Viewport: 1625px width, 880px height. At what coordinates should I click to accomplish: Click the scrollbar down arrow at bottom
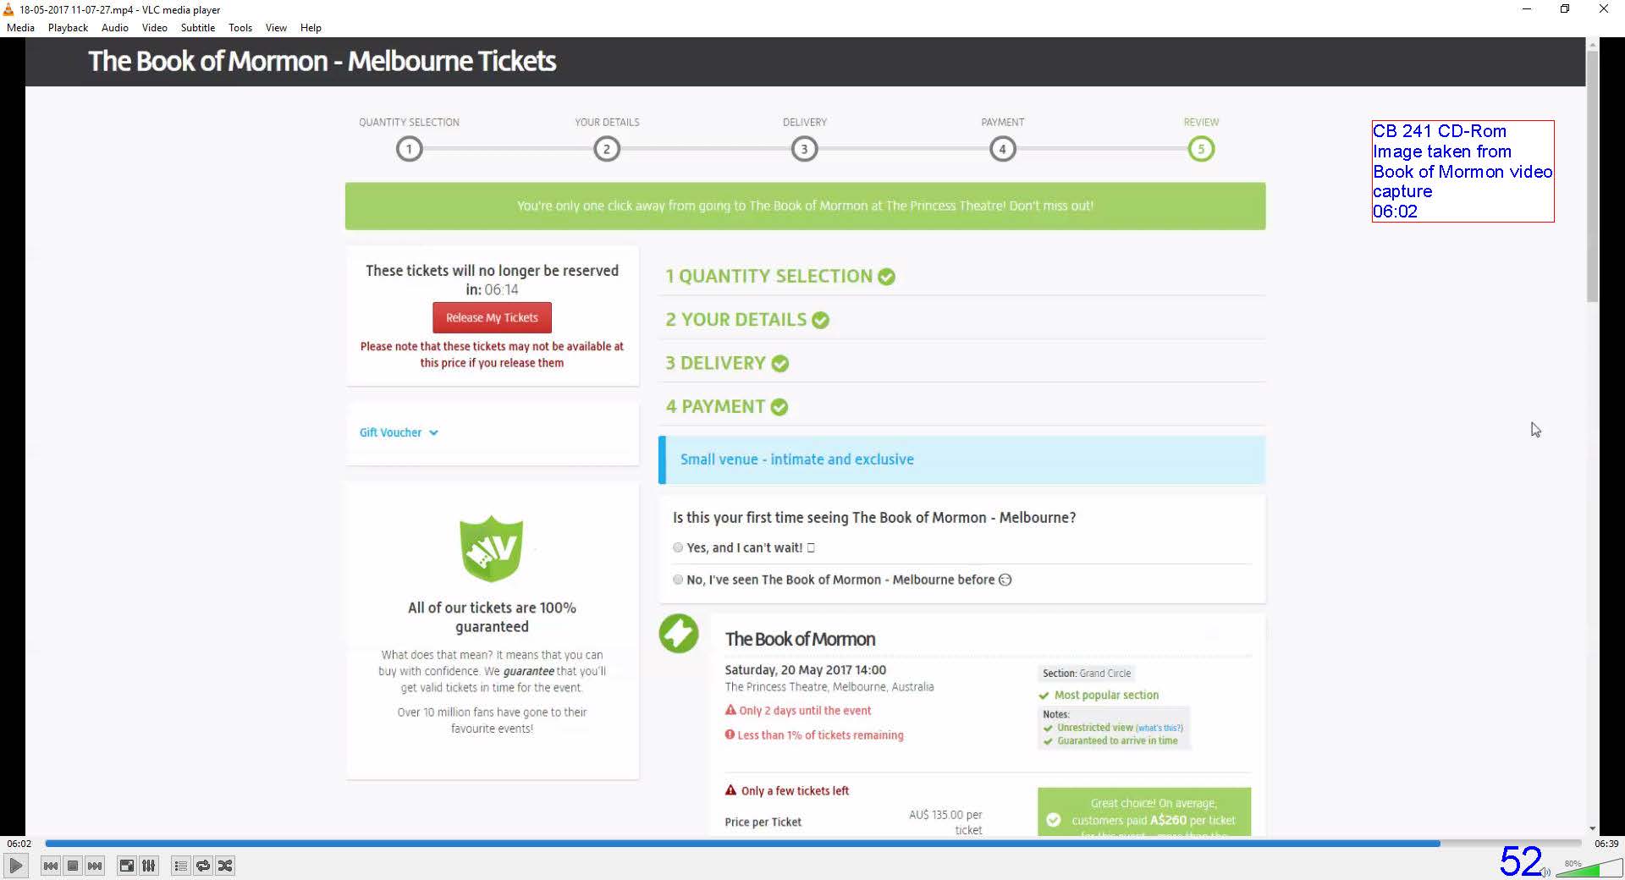(x=1592, y=829)
